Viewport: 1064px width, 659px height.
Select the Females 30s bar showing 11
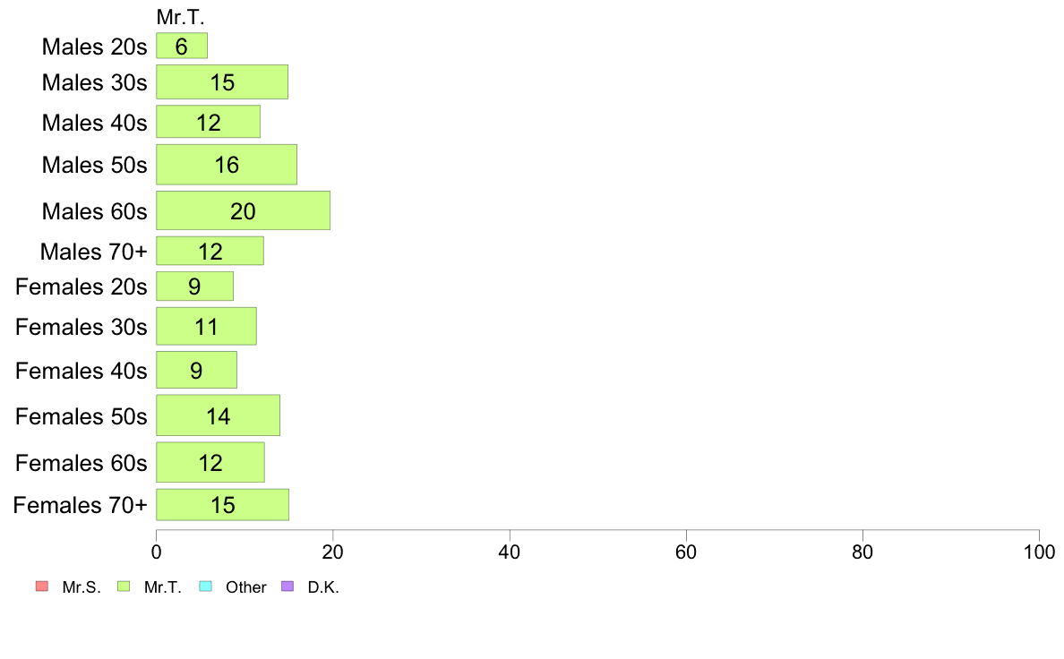point(206,327)
